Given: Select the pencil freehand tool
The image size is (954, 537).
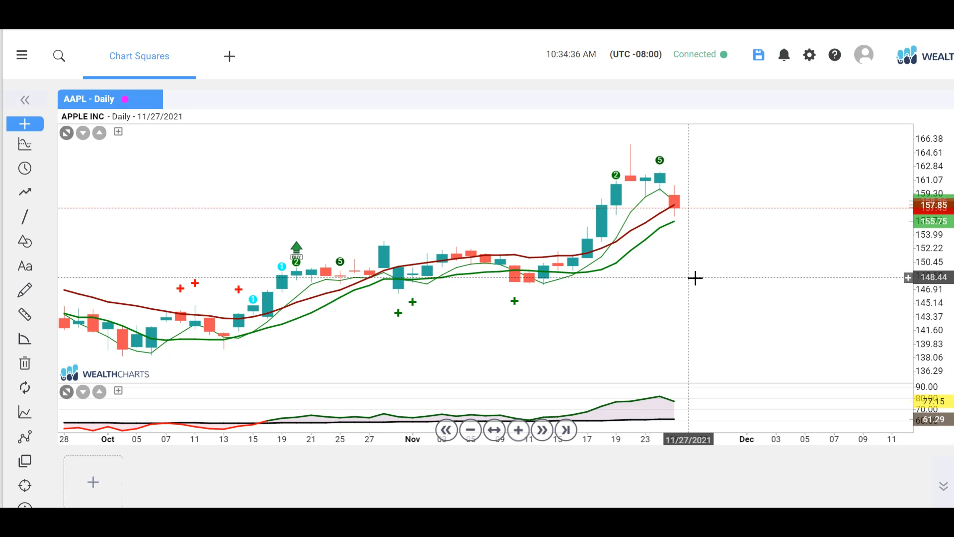Looking at the screenshot, I should point(25,290).
